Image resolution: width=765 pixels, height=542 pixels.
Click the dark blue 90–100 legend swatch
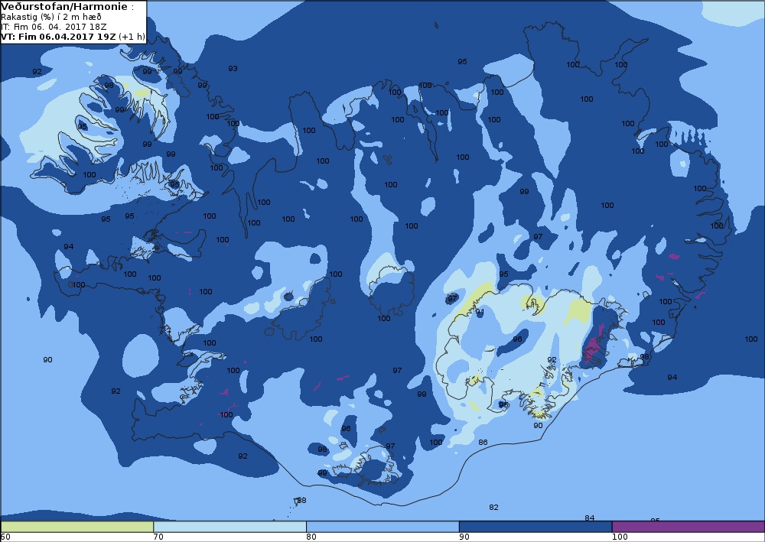535,527
